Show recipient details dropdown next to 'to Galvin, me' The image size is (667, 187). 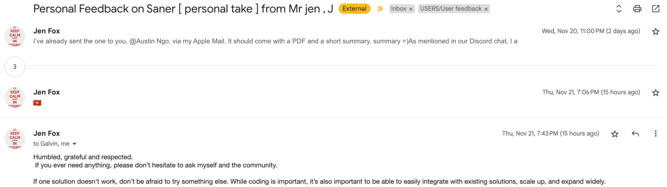(x=74, y=144)
